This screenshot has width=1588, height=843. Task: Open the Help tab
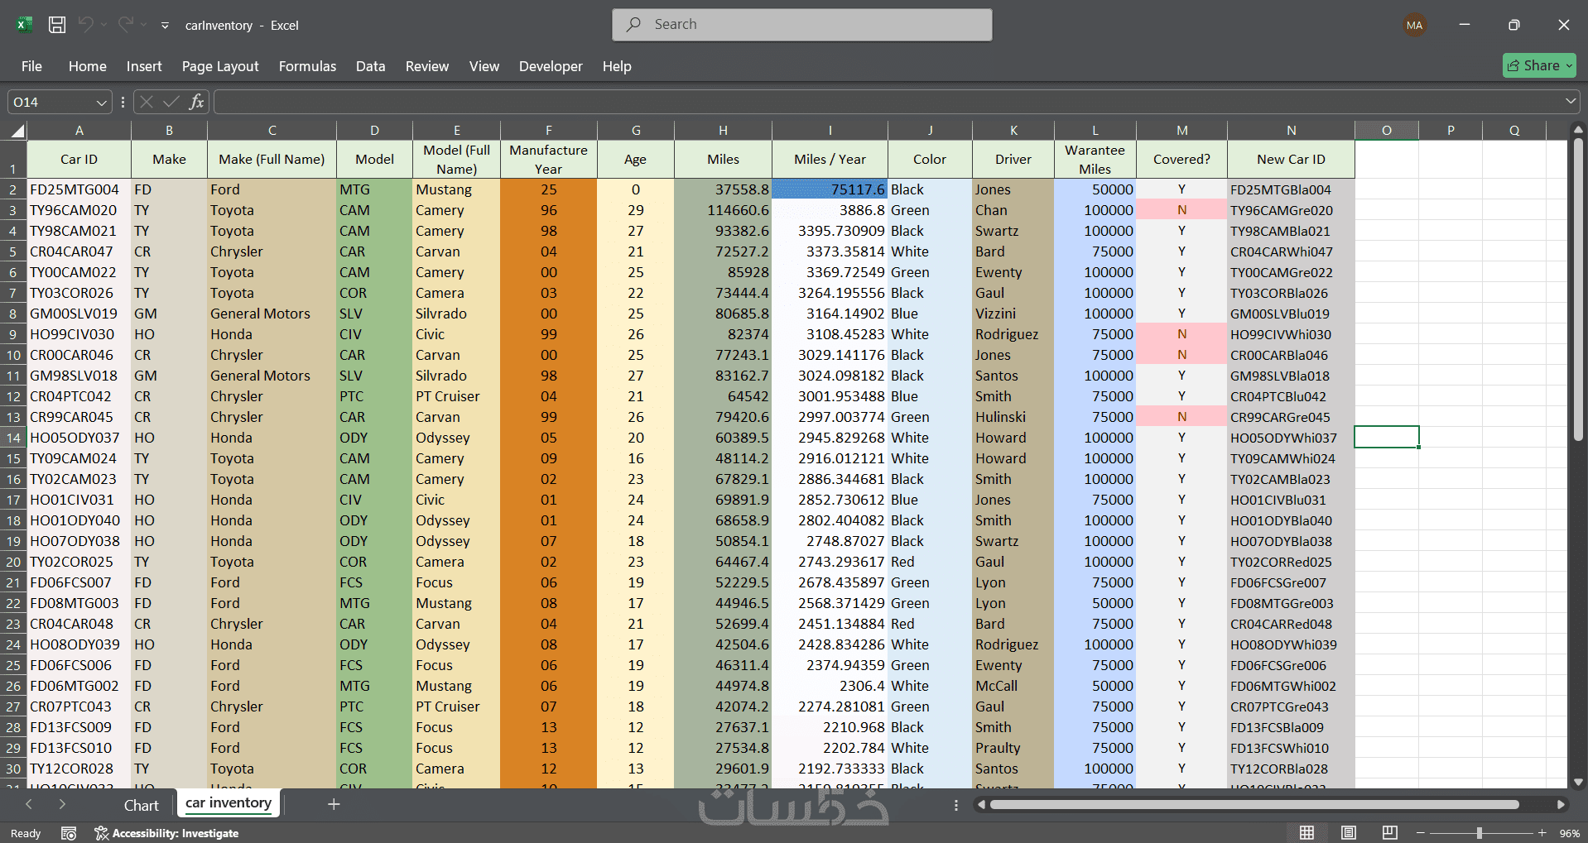coord(617,66)
